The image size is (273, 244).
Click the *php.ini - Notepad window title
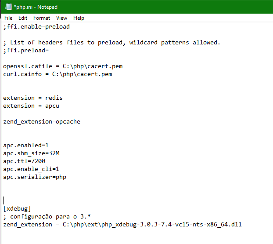point(36,7)
